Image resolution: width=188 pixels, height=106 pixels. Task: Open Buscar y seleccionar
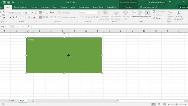(x=179, y=15)
